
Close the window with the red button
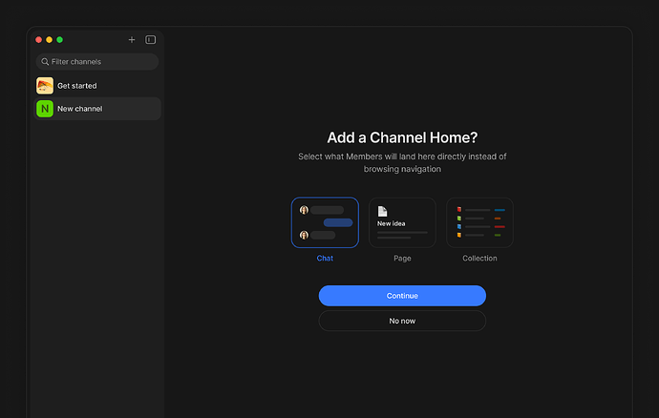click(38, 39)
